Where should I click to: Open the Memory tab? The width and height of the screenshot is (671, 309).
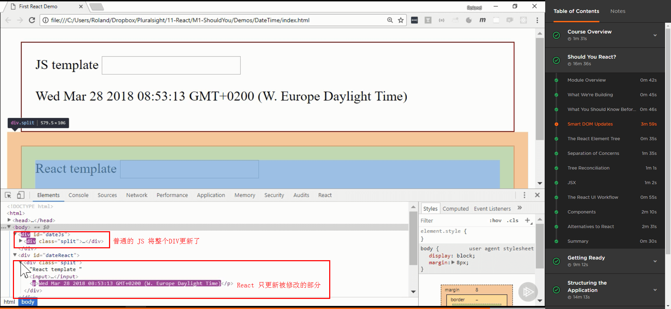pyautogui.click(x=245, y=195)
